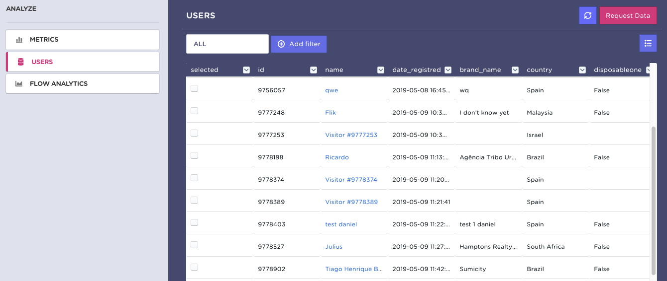
Task: Open user profile Ricardo
Action: (x=337, y=157)
